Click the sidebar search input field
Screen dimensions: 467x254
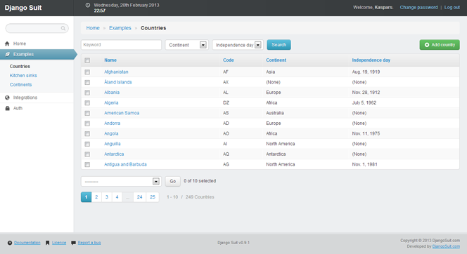pos(37,28)
